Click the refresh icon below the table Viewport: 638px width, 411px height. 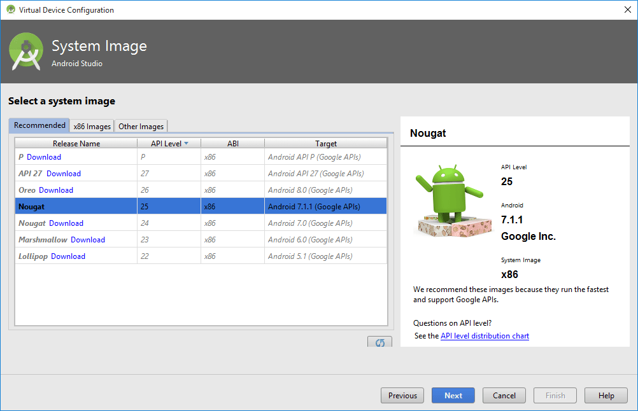coord(379,342)
